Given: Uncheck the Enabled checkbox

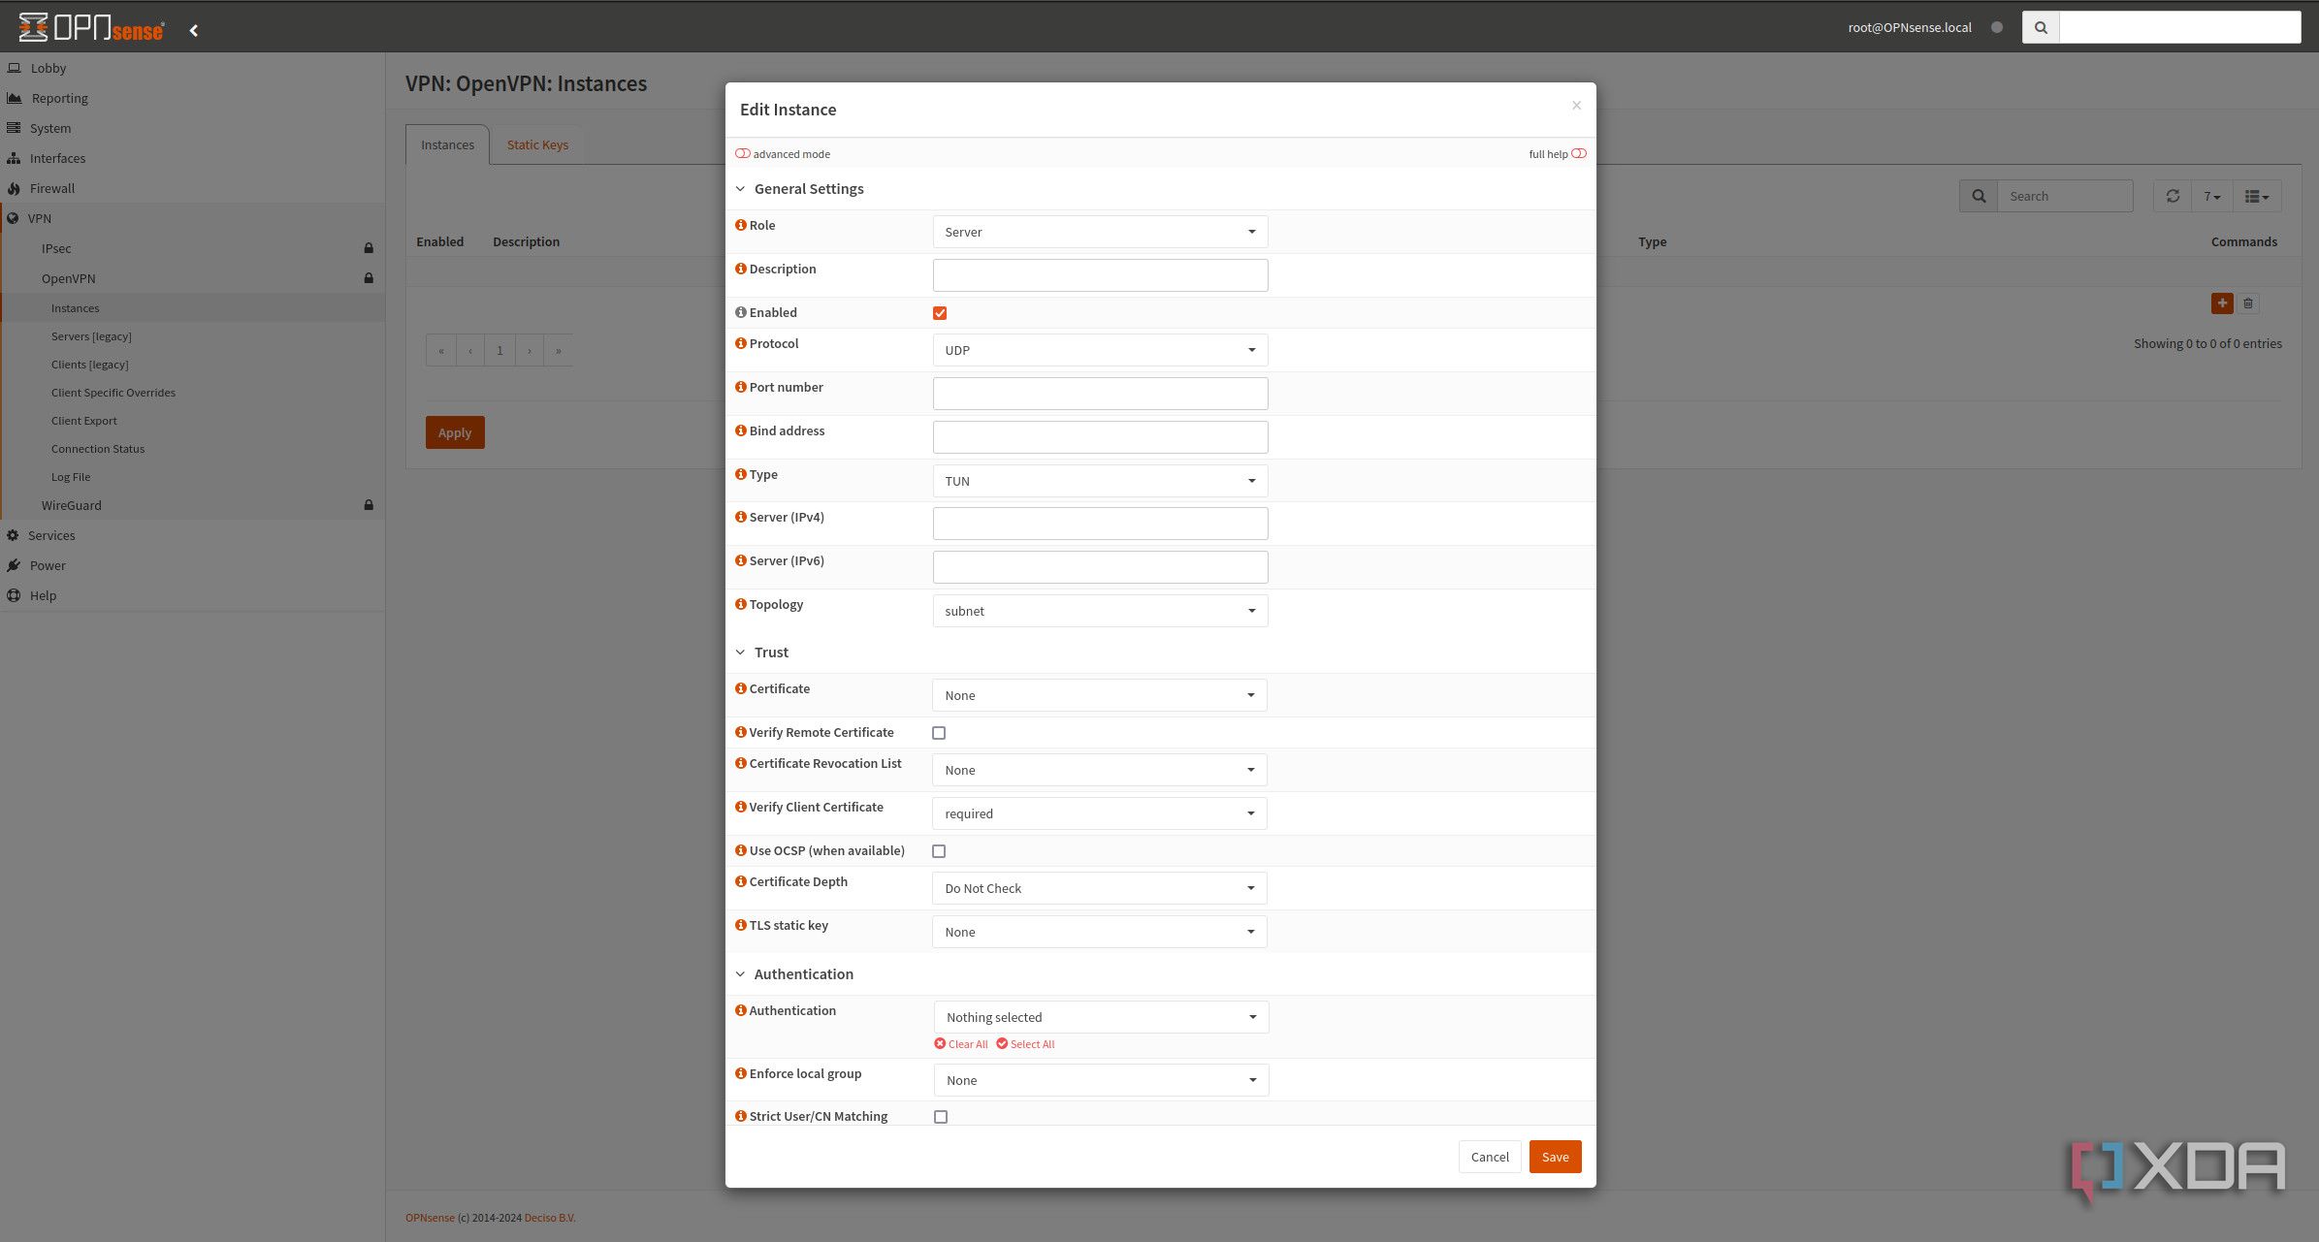Looking at the screenshot, I should (940, 313).
